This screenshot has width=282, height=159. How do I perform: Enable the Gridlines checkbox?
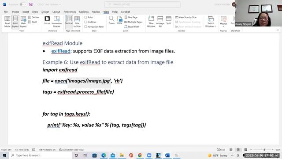(x=85, y=22)
